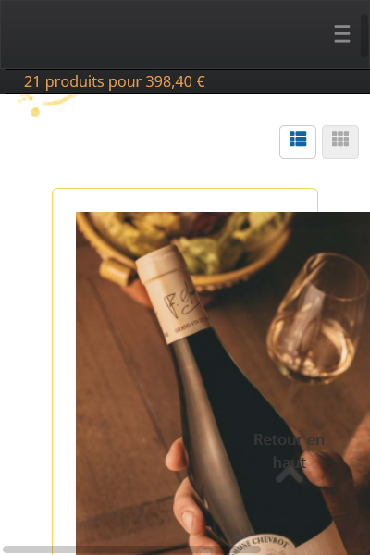Click the horizontal scrollbar at page bottom
The height and width of the screenshot is (555, 370).
pyautogui.click(x=131, y=549)
